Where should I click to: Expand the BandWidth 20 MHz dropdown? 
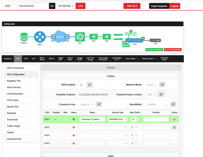click(157, 104)
